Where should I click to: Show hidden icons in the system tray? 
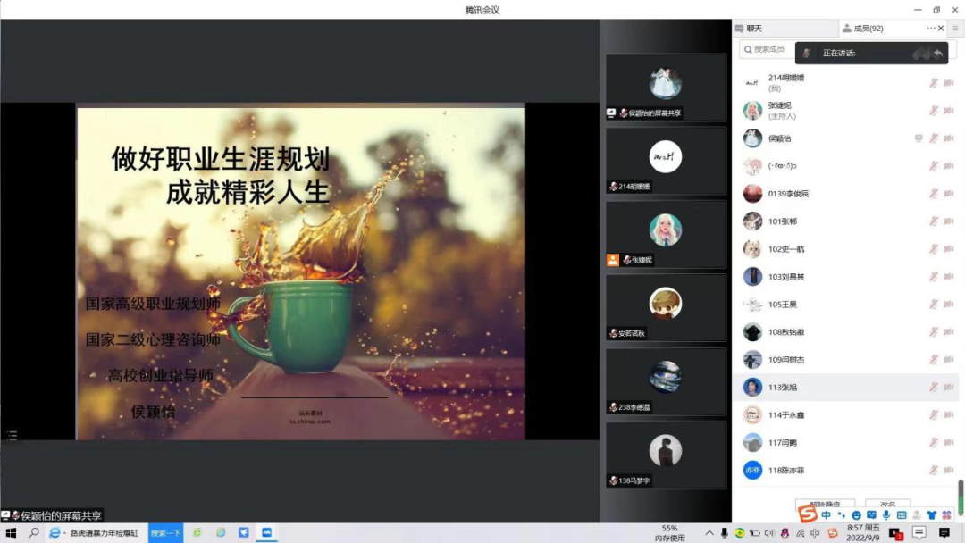(709, 533)
